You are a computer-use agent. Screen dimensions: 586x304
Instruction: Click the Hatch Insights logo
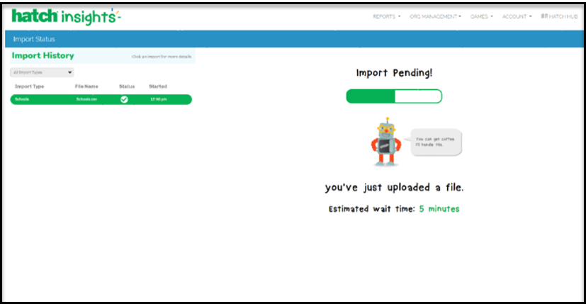(65, 16)
